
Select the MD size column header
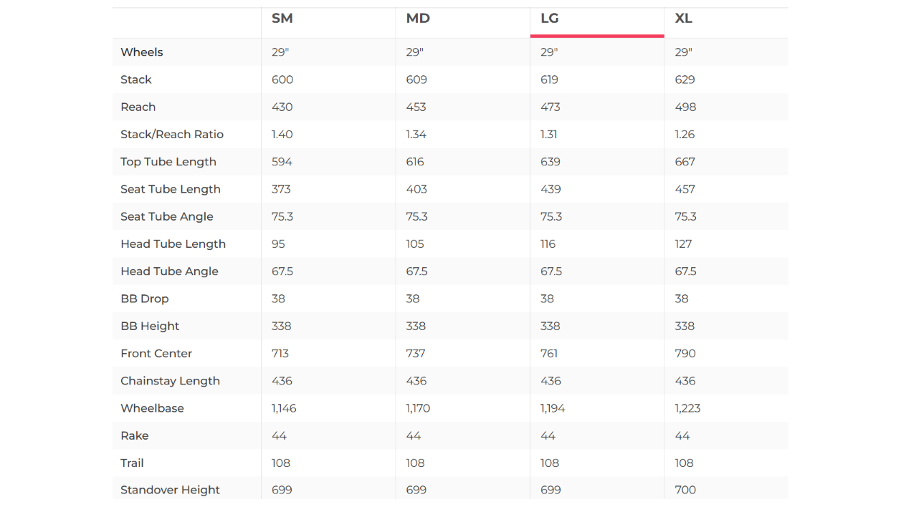tap(418, 19)
